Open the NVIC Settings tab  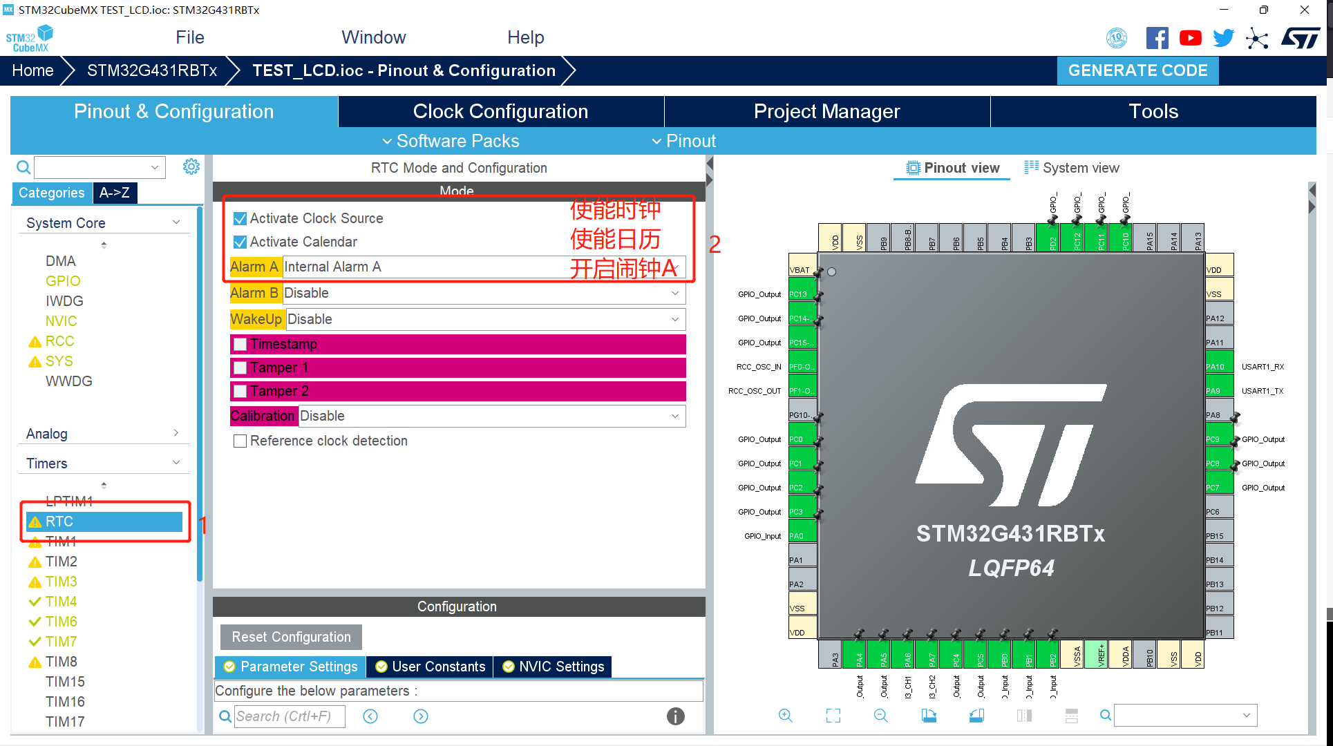553,667
